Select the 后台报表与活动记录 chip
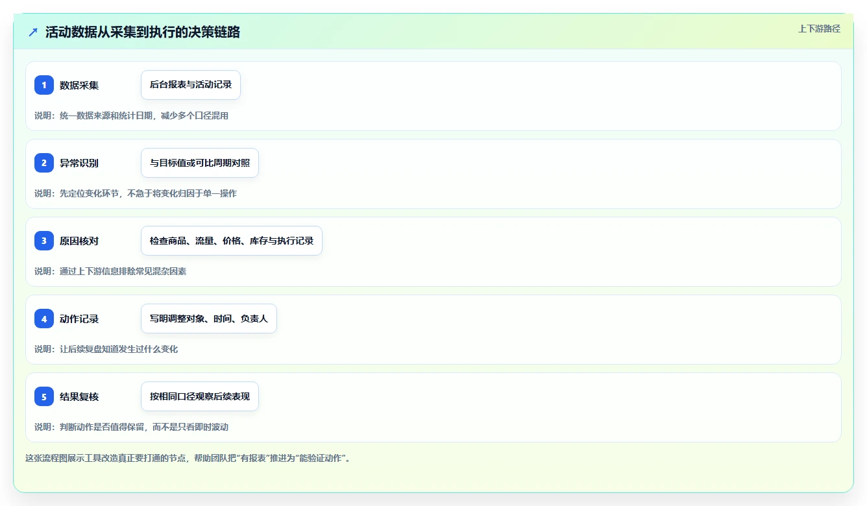Image resolution: width=867 pixels, height=506 pixels. point(191,85)
